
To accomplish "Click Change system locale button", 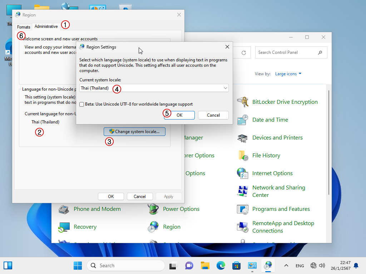I will [x=134, y=132].
